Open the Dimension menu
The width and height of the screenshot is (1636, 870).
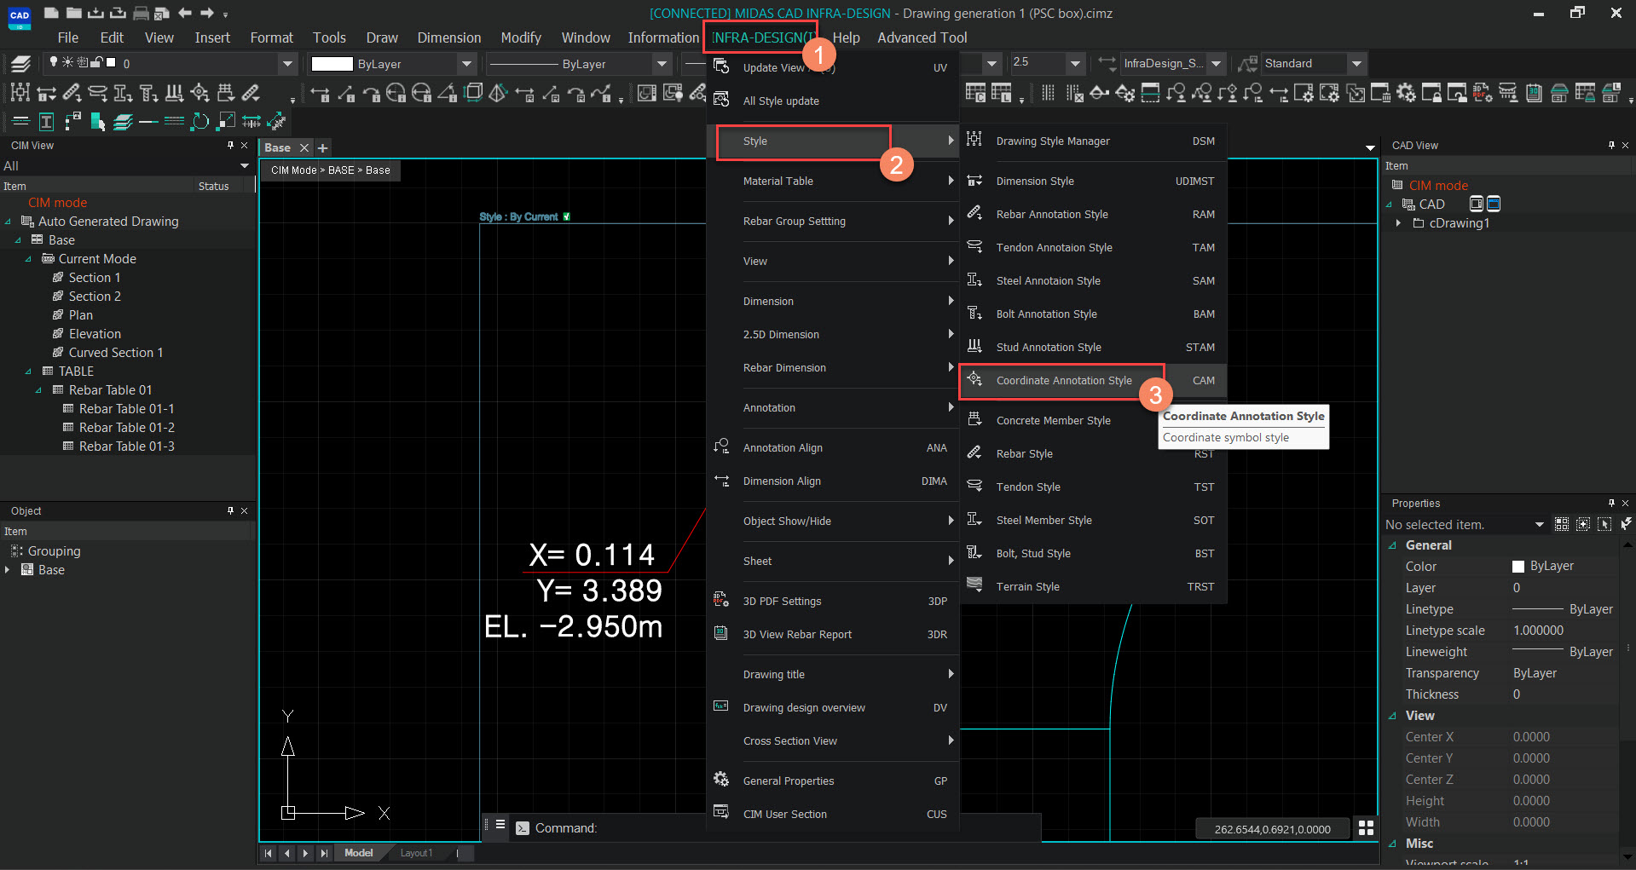[449, 37]
